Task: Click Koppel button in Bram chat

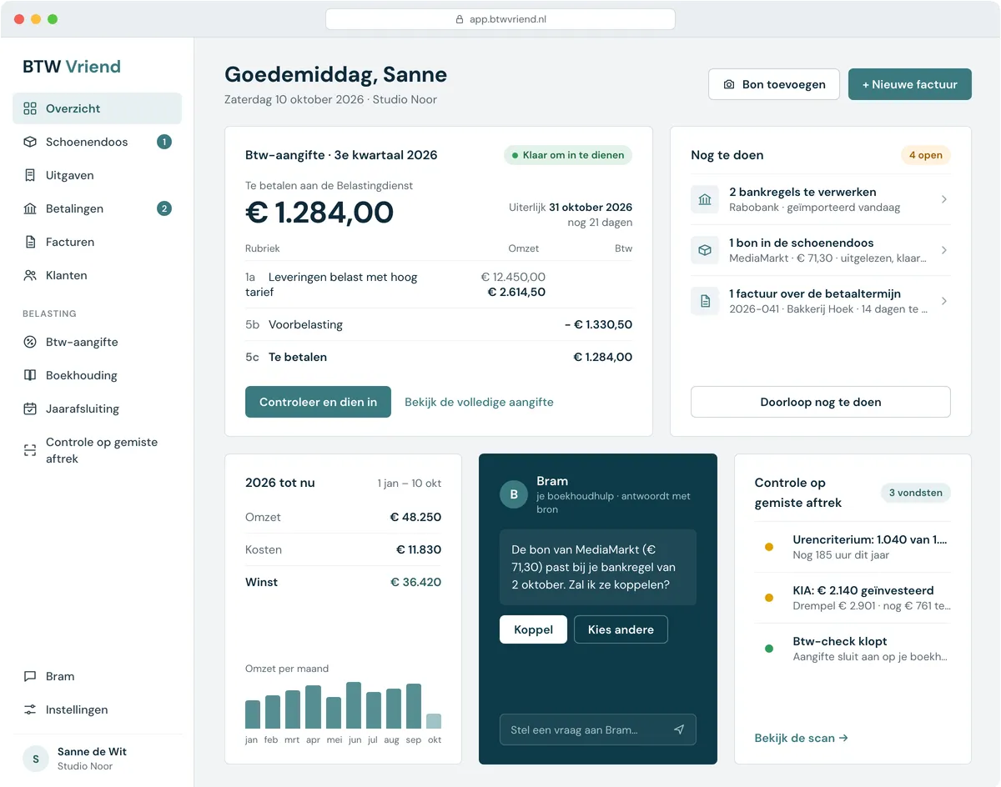Action: (533, 629)
